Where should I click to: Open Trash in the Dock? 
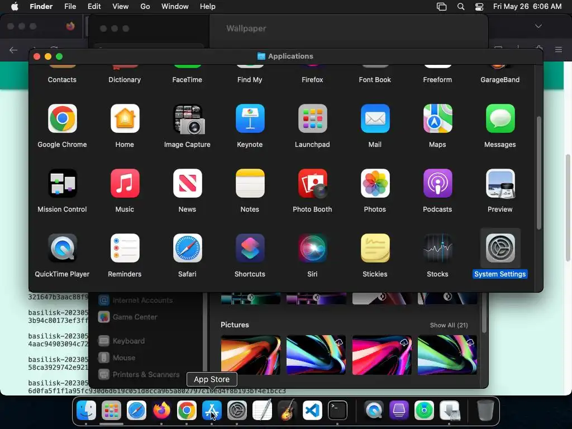point(485,410)
